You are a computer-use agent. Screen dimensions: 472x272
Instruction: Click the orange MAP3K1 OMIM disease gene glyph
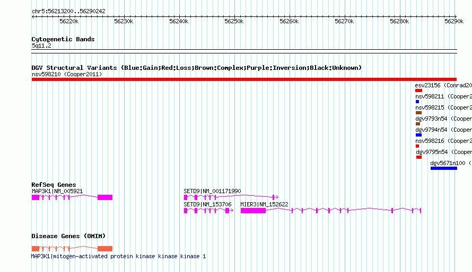[x=72, y=249]
